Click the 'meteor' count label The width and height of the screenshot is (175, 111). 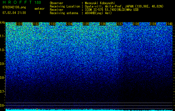pyautogui.click(x=40, y=9)
